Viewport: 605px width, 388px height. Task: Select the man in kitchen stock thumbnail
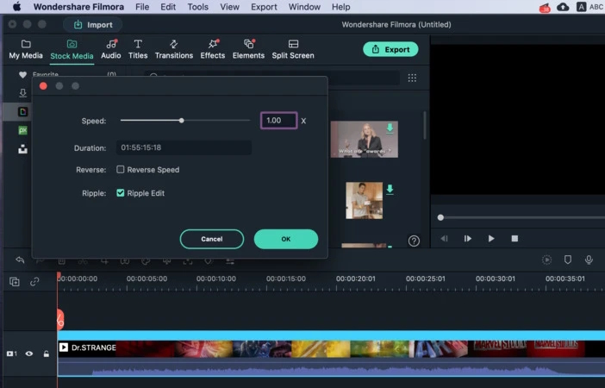tap(365, 200)
